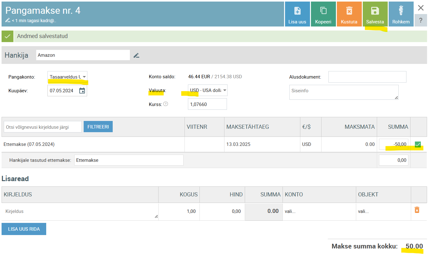
Task: Edit supplier with pencil icon next to Amazon
Action: click(x=136, y=55)
